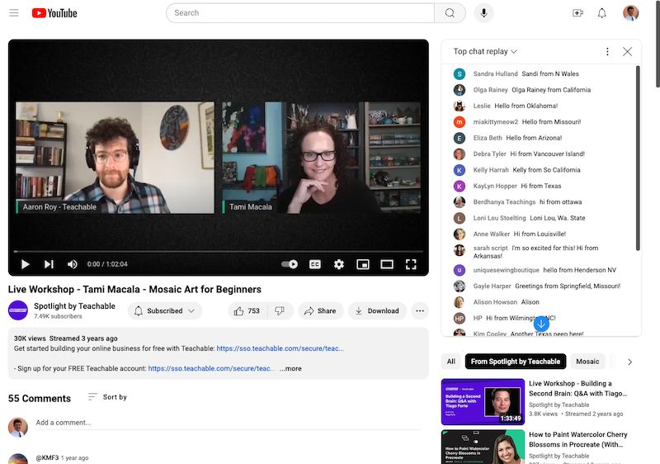Select the Mosaic filter chip
This screenshot has width=660, height=464.
point(587,362)
